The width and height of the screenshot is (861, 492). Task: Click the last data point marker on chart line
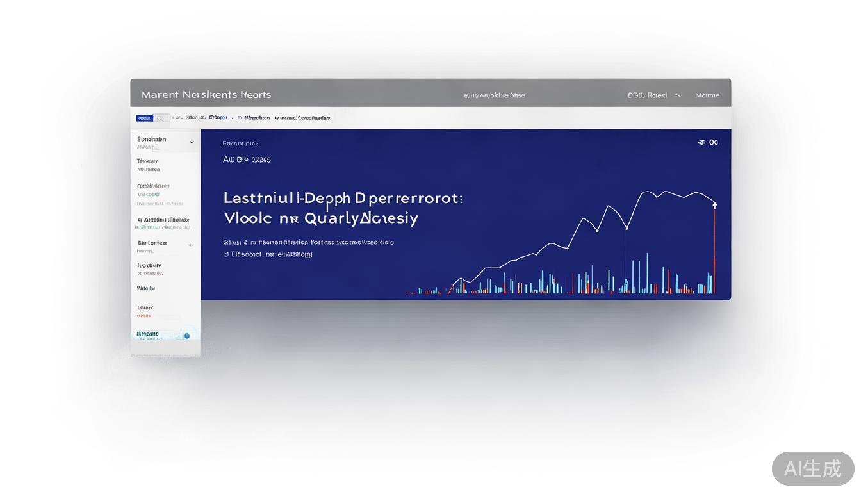click(714, 205)
